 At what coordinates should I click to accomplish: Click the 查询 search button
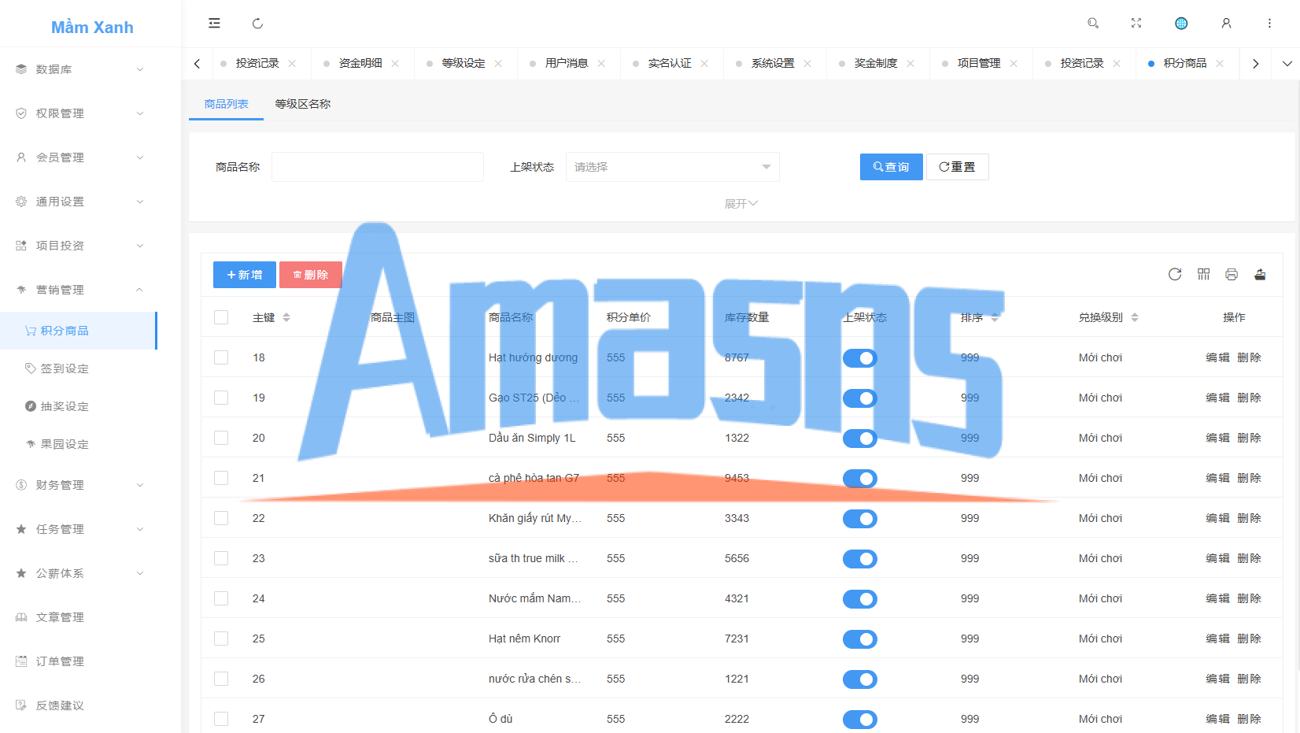(891, 167)
